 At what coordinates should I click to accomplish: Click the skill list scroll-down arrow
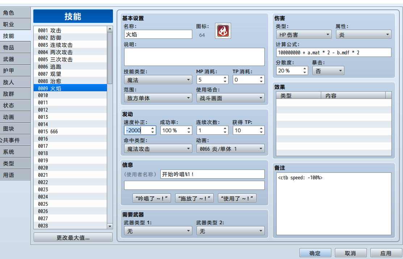(110, 226)
